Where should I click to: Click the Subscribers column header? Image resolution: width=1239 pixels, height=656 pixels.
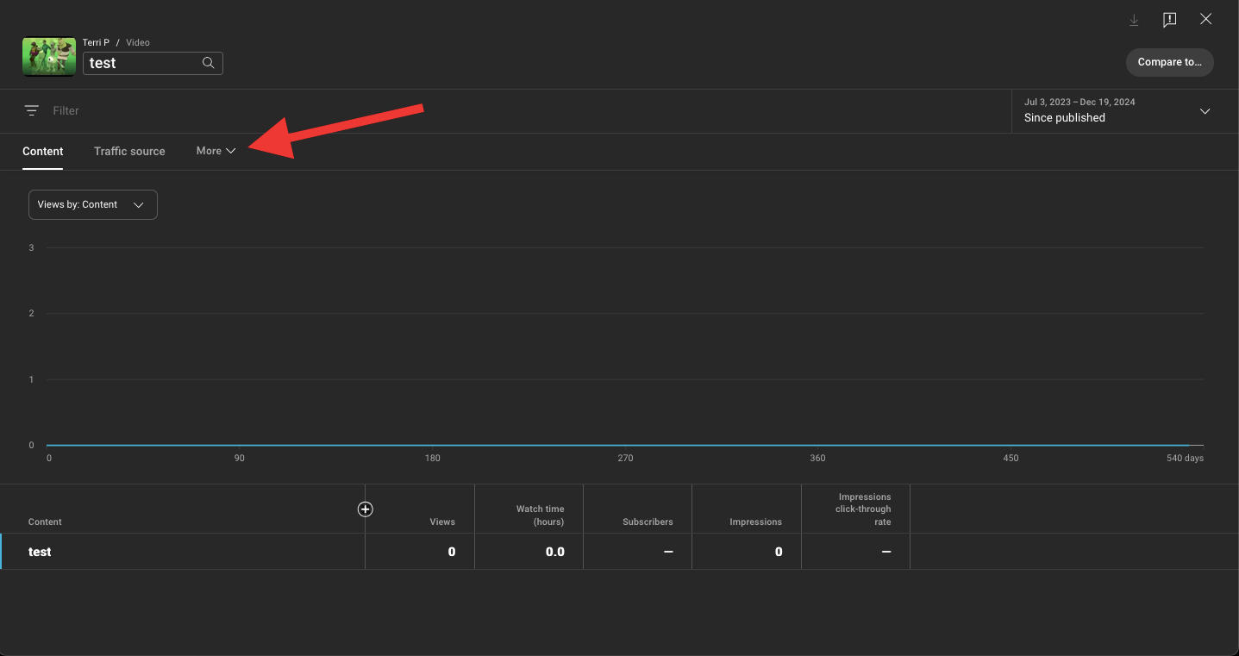(648, 522)
